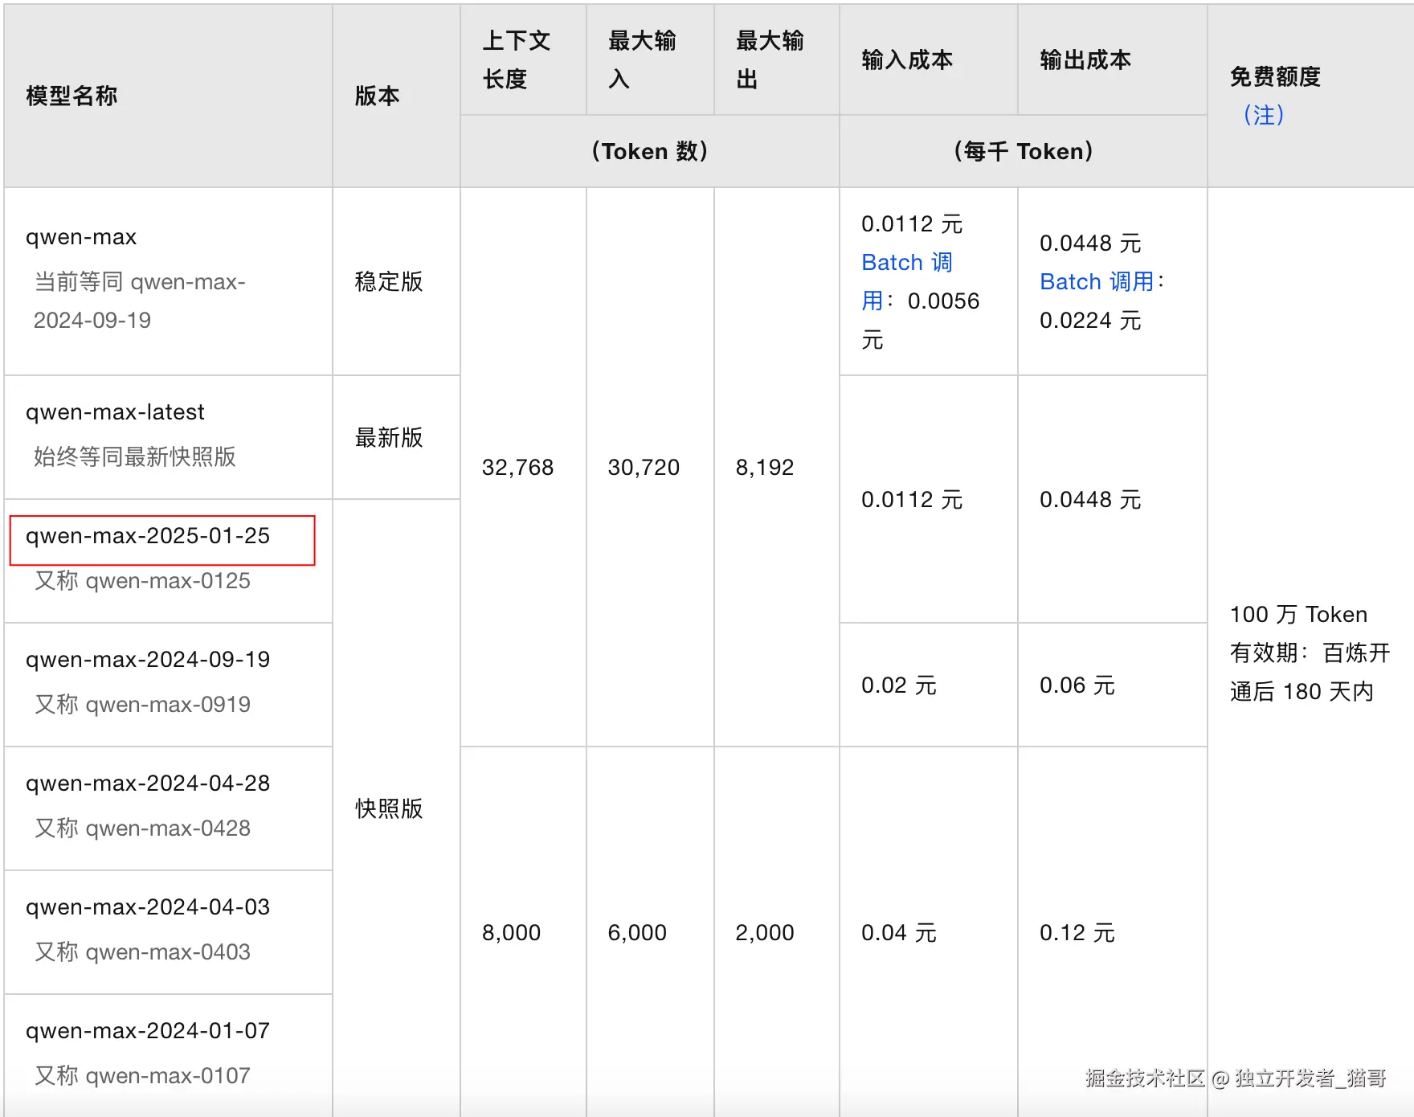The height and width of the screenshot is (1117, 1414).
Task: Select the 2,000 max output value
Action: tap(765, 933)
